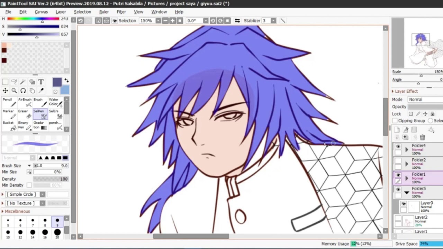
Task: Open the Selection menu
Action: (x=82, y=12)
